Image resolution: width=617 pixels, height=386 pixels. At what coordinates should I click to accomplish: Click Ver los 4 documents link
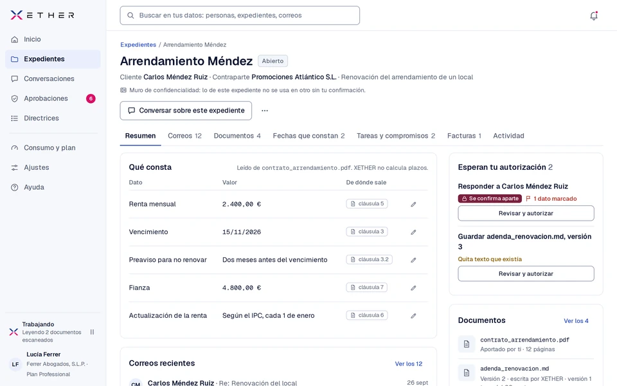[576, 321]
